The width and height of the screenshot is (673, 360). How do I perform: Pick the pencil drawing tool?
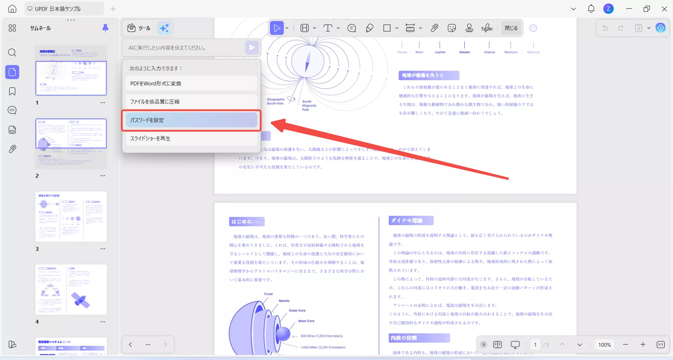point(369,28)
